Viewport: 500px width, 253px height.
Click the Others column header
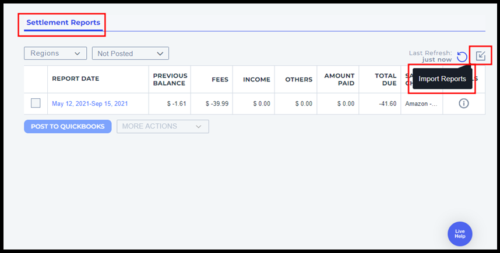(299, 79)
